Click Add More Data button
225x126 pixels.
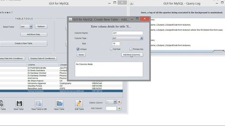click(34, 34)
